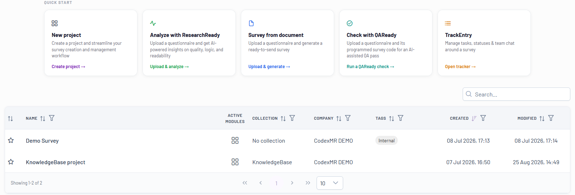Filter by Collection column
This screenshot has width=575, height=195.
pyautogui.click(x=292, y=118)
